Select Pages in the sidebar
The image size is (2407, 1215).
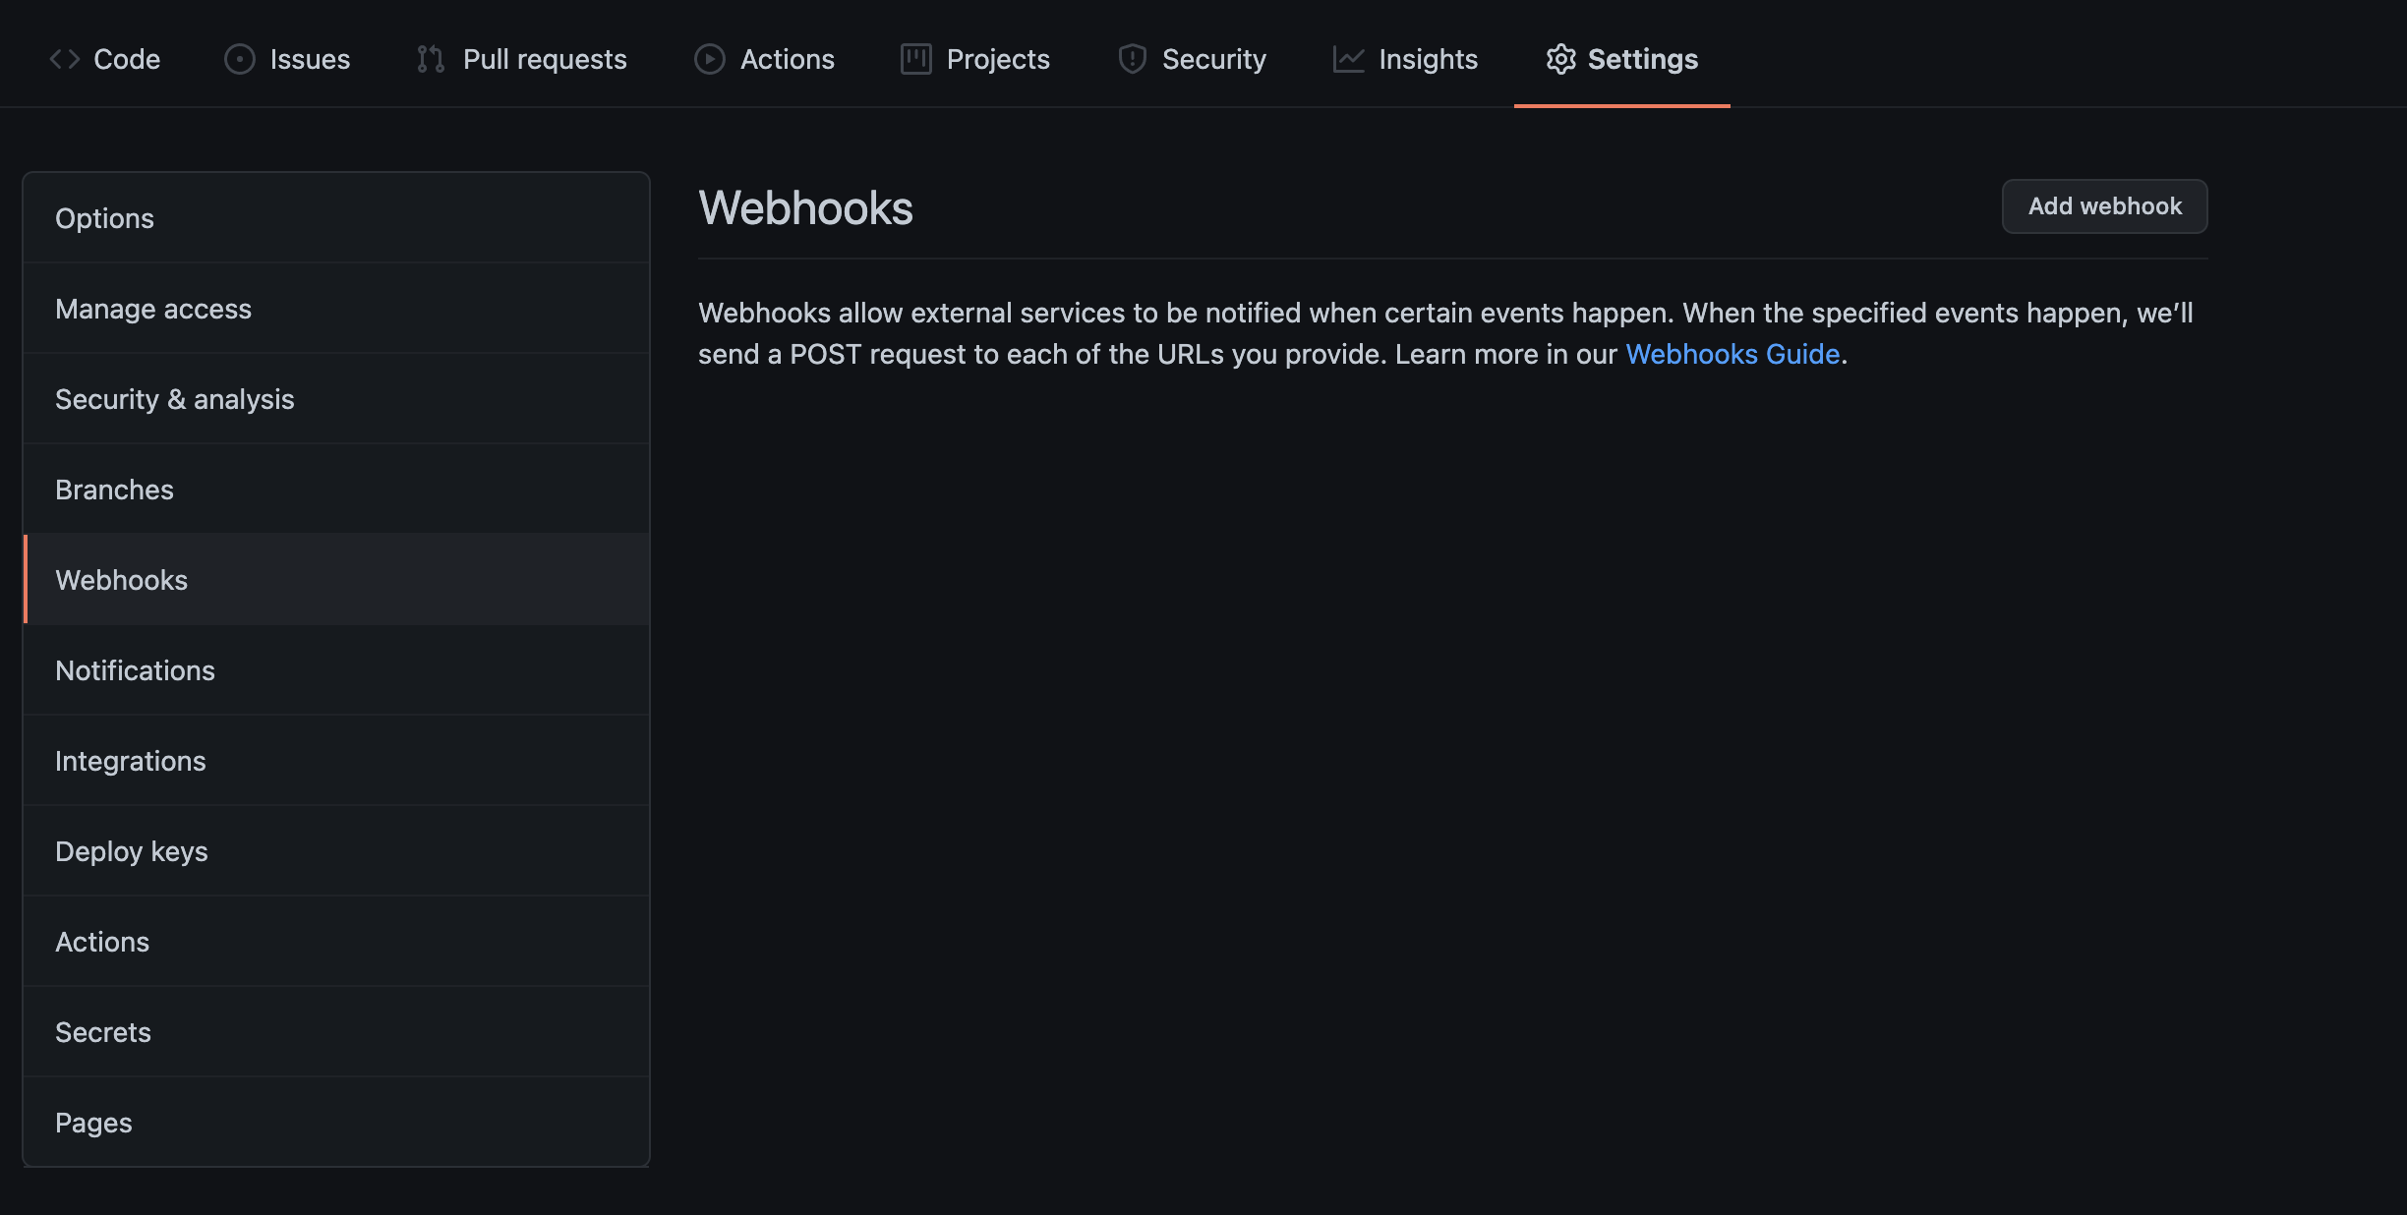click(93, 1123)
